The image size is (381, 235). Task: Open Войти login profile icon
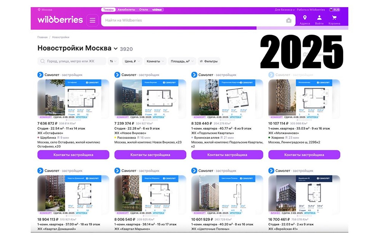[319, 20]
